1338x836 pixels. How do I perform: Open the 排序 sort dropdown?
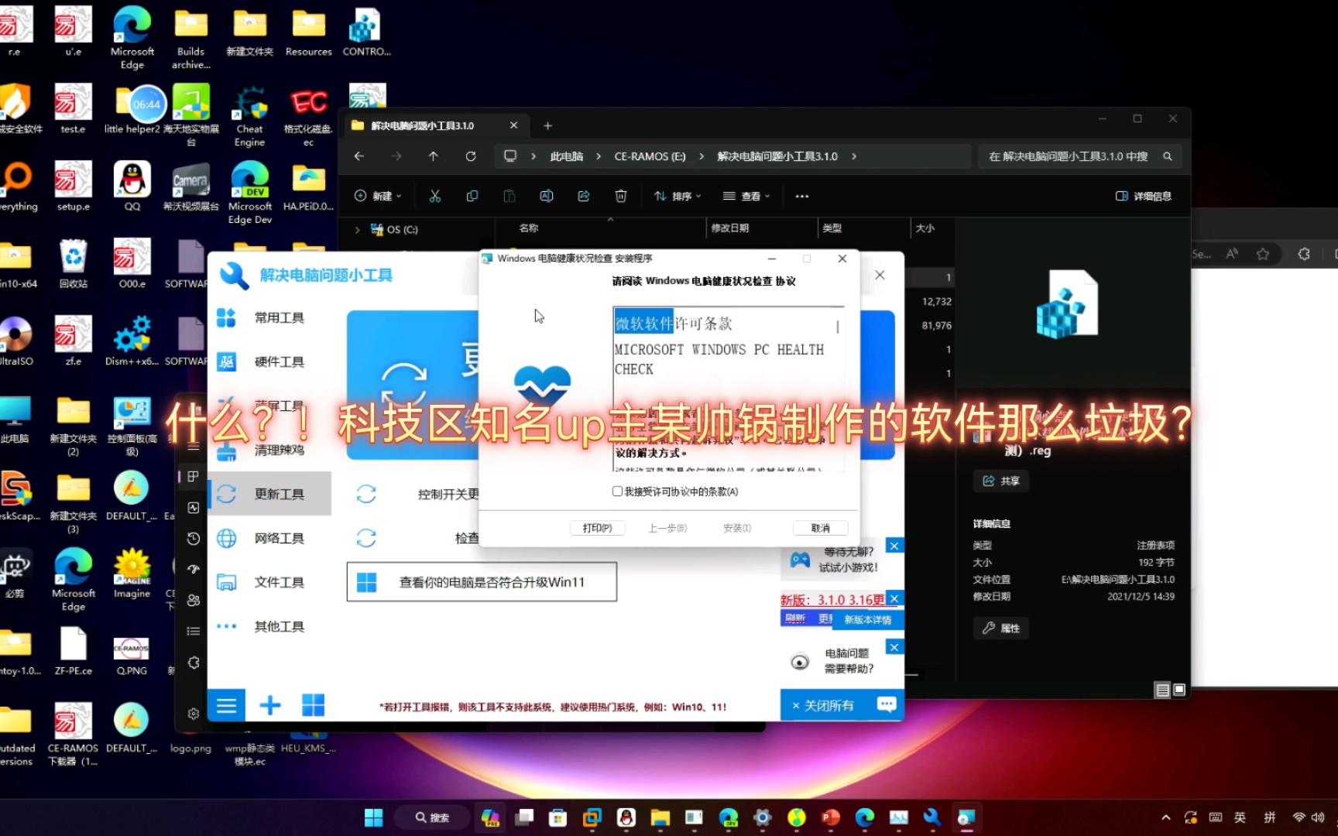pos(678,196)
